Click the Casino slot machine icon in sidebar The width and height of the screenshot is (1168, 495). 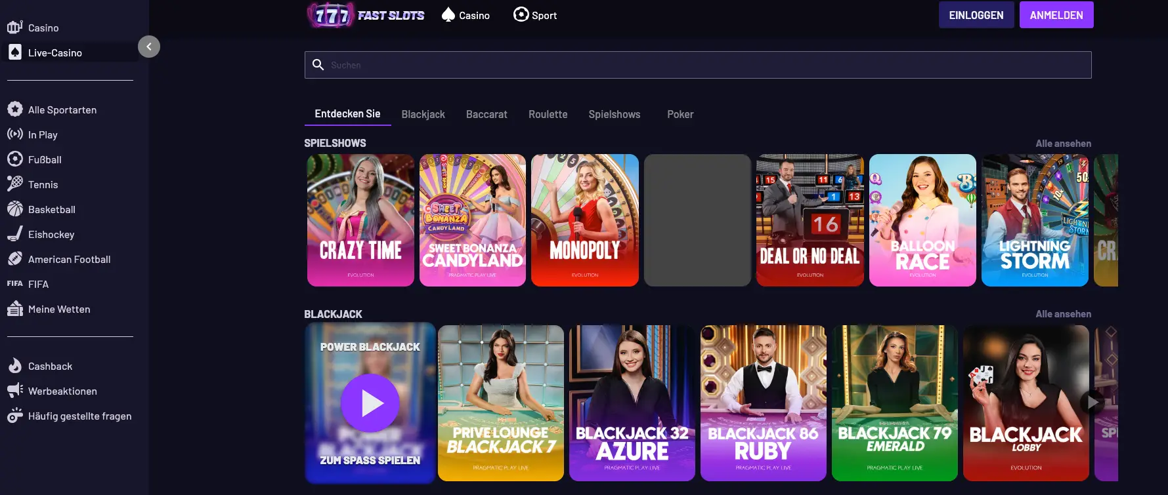click(15, 28)
